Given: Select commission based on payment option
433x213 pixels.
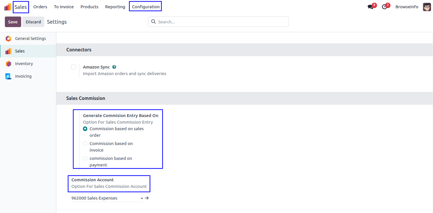Looking at the screenshot, I should (x=85, y=158).
